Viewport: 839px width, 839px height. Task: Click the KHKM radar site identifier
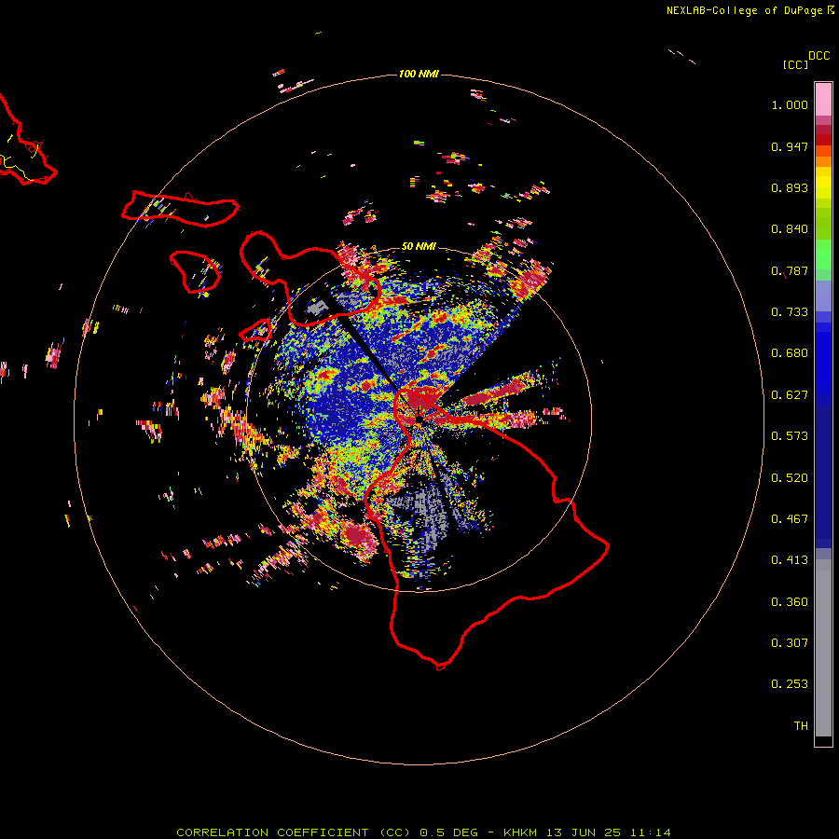(x=522, y=832)
